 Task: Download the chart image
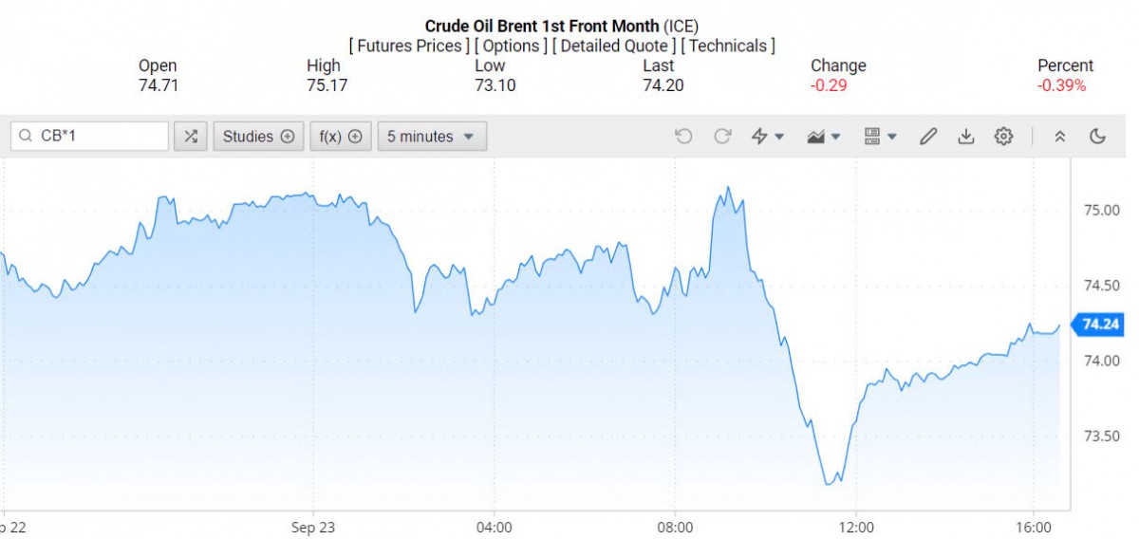click(x=966, y=137)
